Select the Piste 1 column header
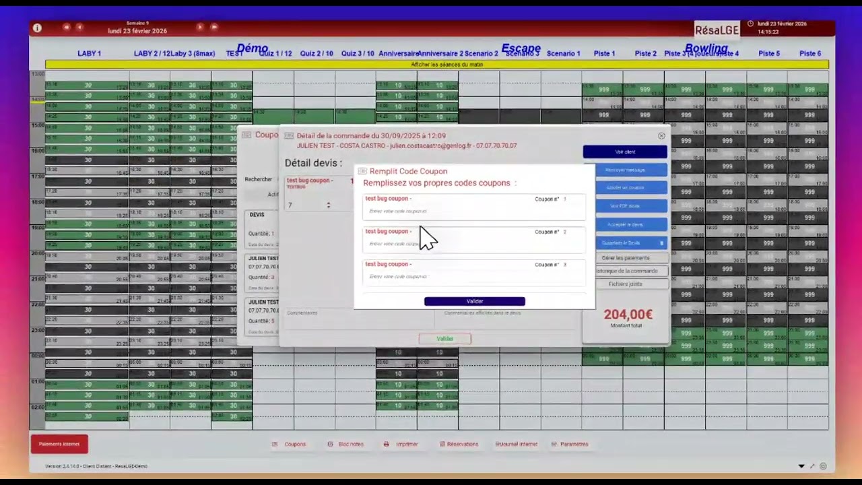862x485 pixels. pos(604,53)
